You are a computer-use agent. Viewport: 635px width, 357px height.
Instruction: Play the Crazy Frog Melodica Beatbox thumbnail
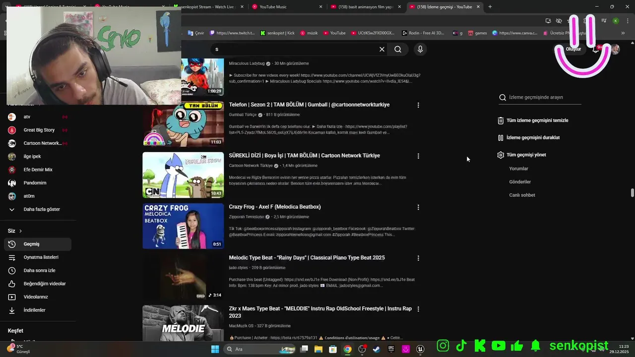tap(183, 226)
